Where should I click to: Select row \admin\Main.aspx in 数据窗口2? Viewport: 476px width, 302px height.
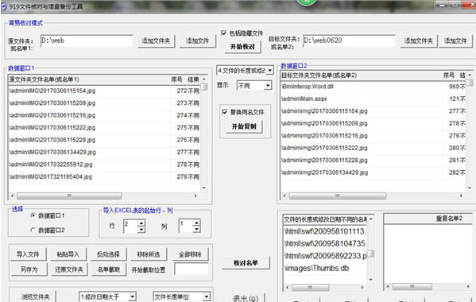(x=373, y=99)
